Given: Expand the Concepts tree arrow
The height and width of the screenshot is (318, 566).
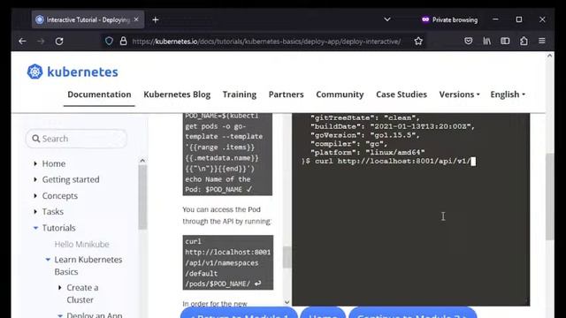Looking at the screenshot, I should point(35,196).
